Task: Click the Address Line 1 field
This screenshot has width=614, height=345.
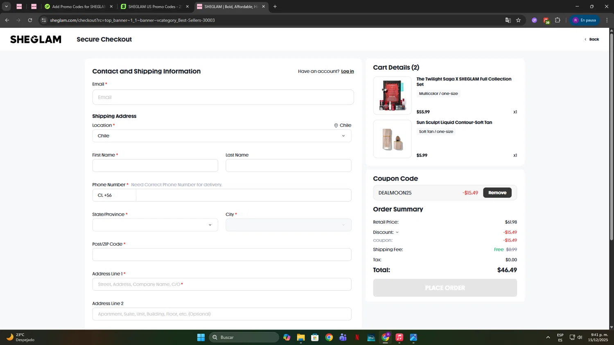Action: tap(222, 285)
